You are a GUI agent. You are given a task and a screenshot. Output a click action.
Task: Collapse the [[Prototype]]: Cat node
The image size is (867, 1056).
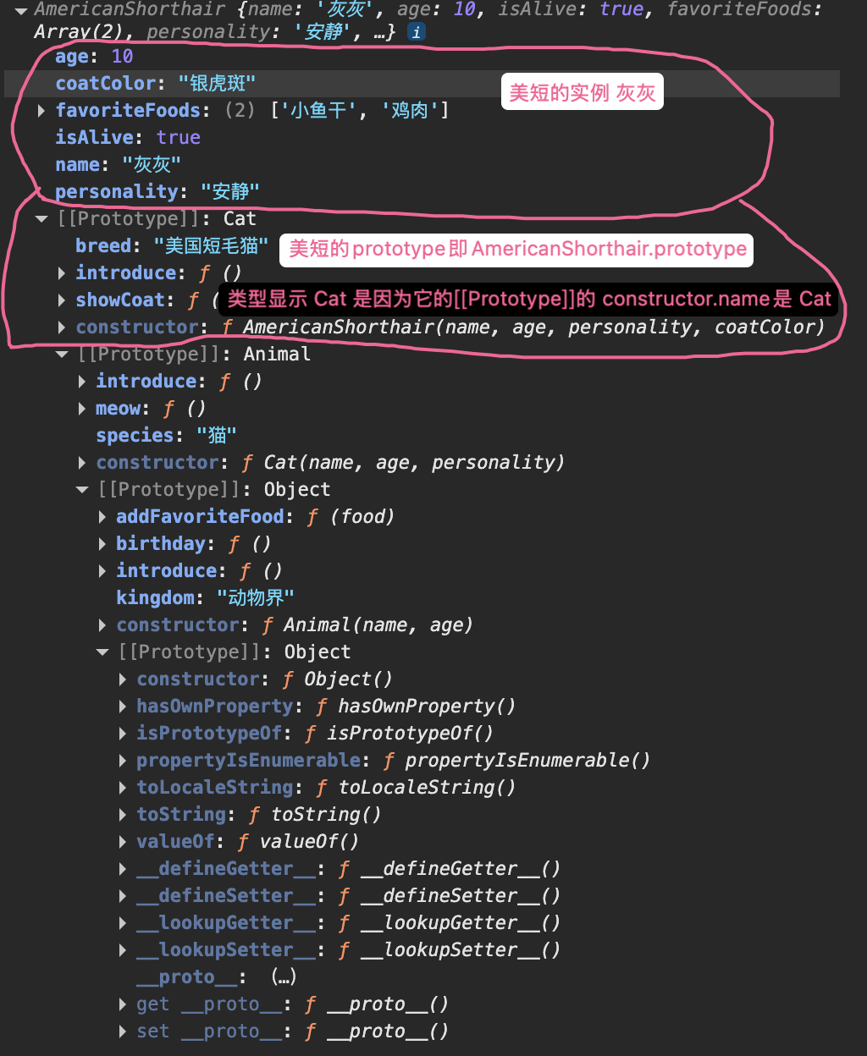41,219
